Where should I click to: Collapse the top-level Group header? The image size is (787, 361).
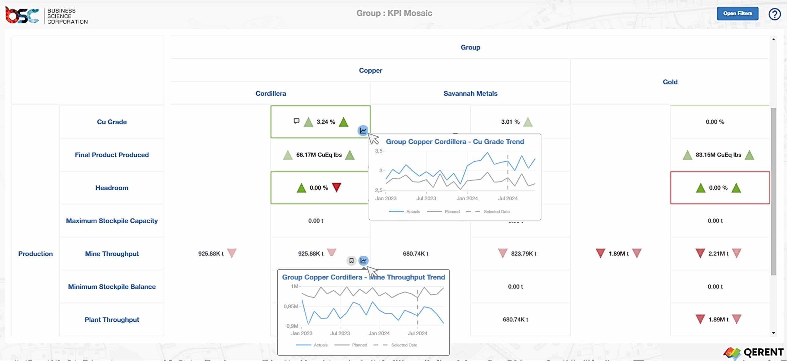(x=470, y=47)
